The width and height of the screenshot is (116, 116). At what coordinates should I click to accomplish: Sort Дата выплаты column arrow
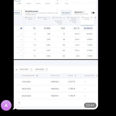tap(97, 76)
